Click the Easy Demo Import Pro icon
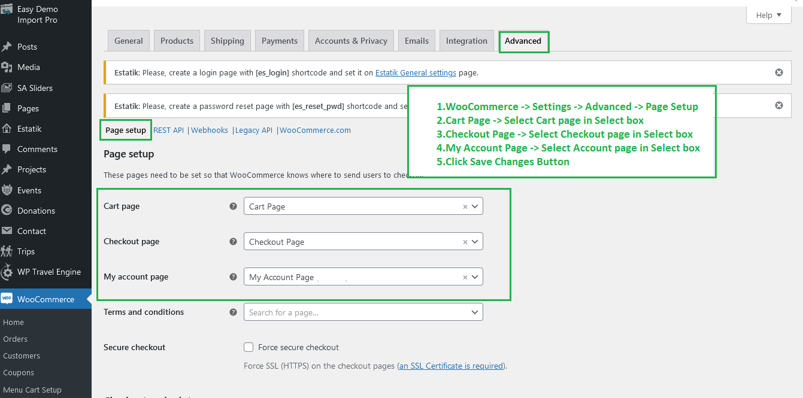The height and width of the screenshot is (398, 803). click(7, 10)
